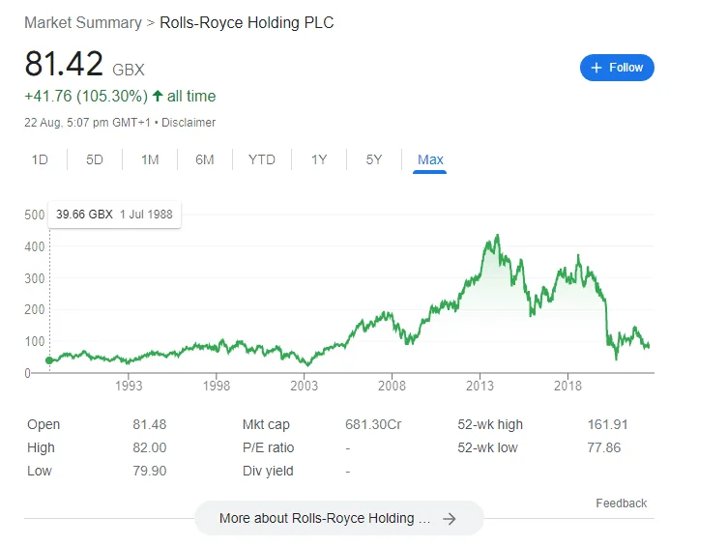This screenshot has height=546, width=727.
Task: Click the 52-wk low value 77.86
Action: click(x=603, y=447)
